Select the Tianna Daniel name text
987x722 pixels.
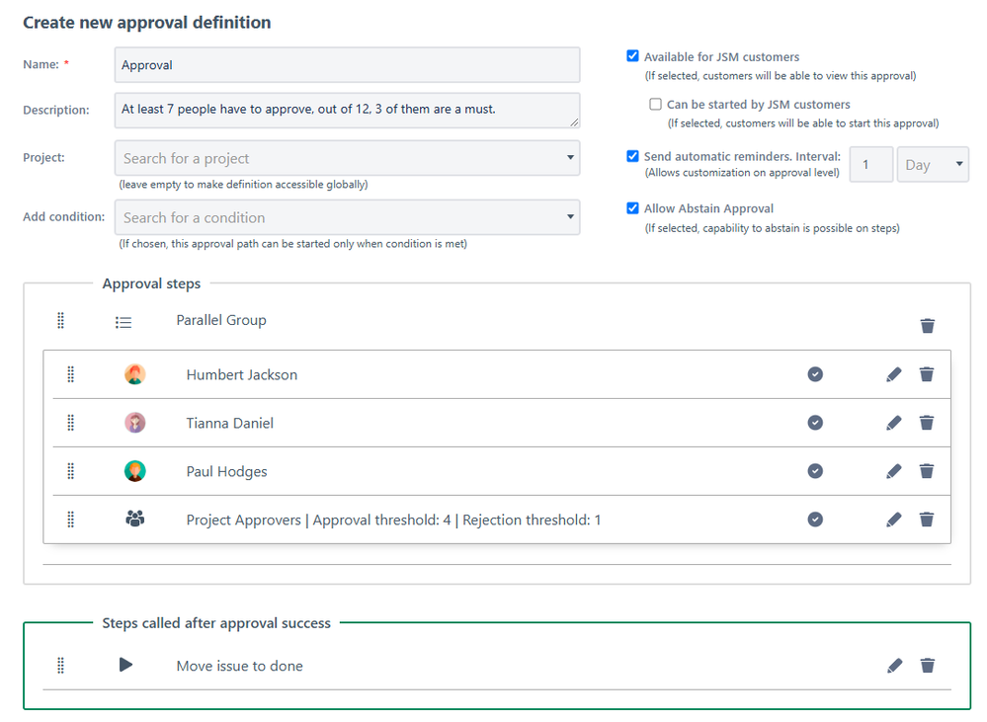click(230, 423)
